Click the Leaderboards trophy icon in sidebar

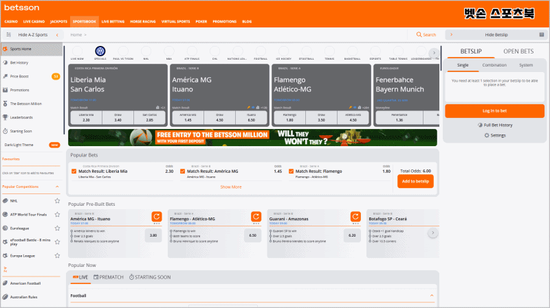[5, 117]
